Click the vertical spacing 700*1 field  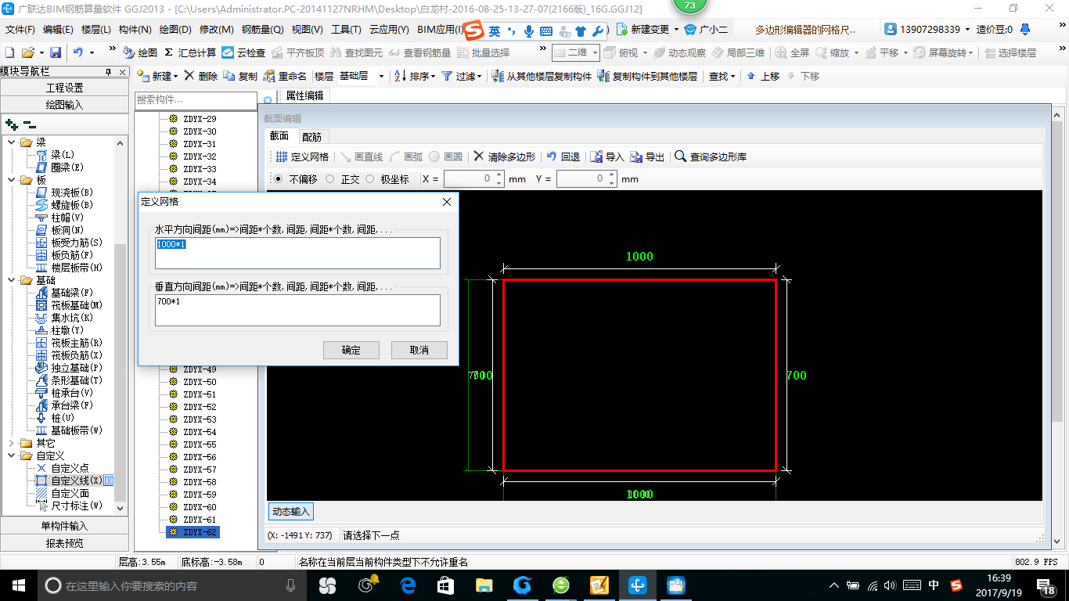[x=297, y=310]
